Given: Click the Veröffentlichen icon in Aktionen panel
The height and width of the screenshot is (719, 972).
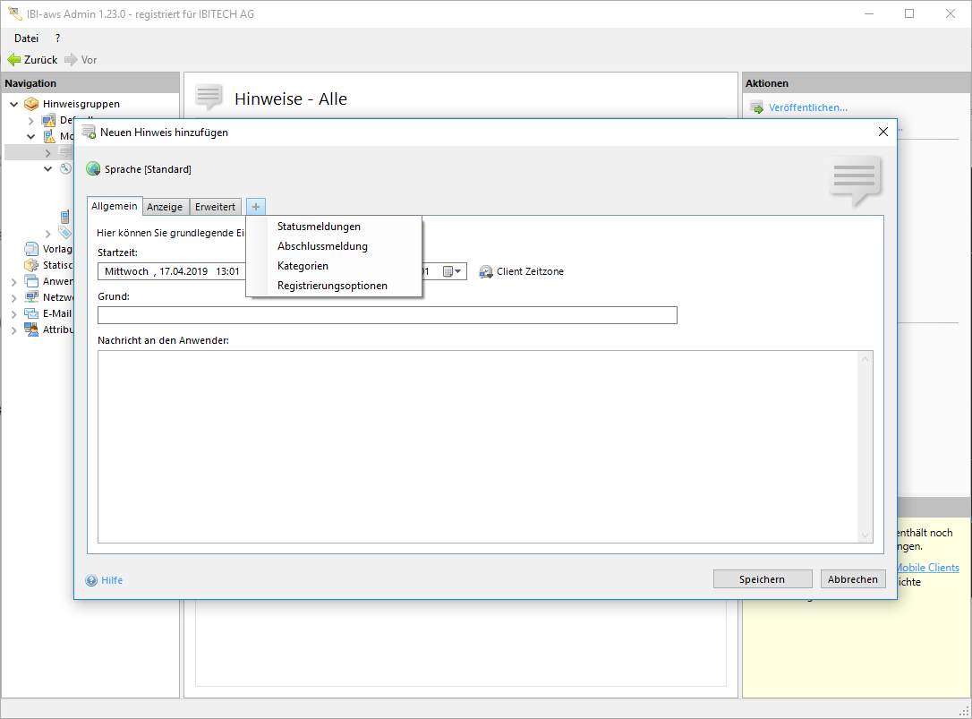Looking at the screenshot, I should (x=756, y=107).
